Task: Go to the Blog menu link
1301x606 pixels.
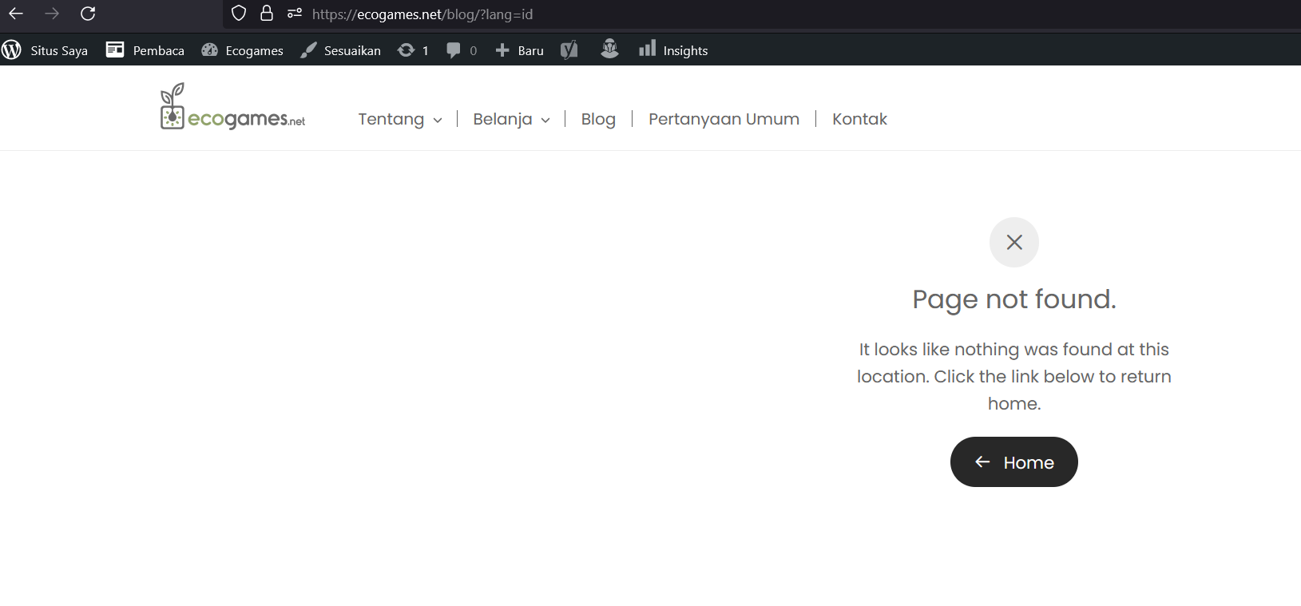Action: (598, 119)
